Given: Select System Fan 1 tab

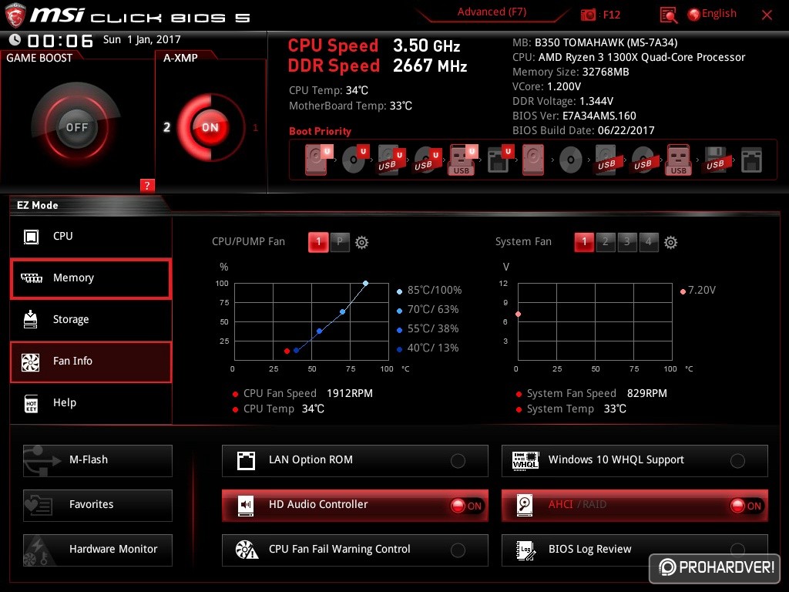Looking at the screenshot, I should [584, 242].
